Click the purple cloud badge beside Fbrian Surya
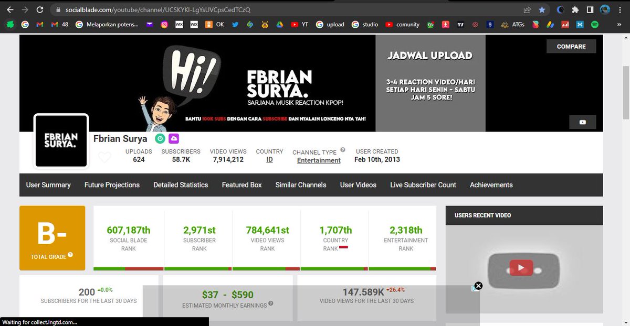The width and height of the screenshot is (630, 326). coord(174,139)
